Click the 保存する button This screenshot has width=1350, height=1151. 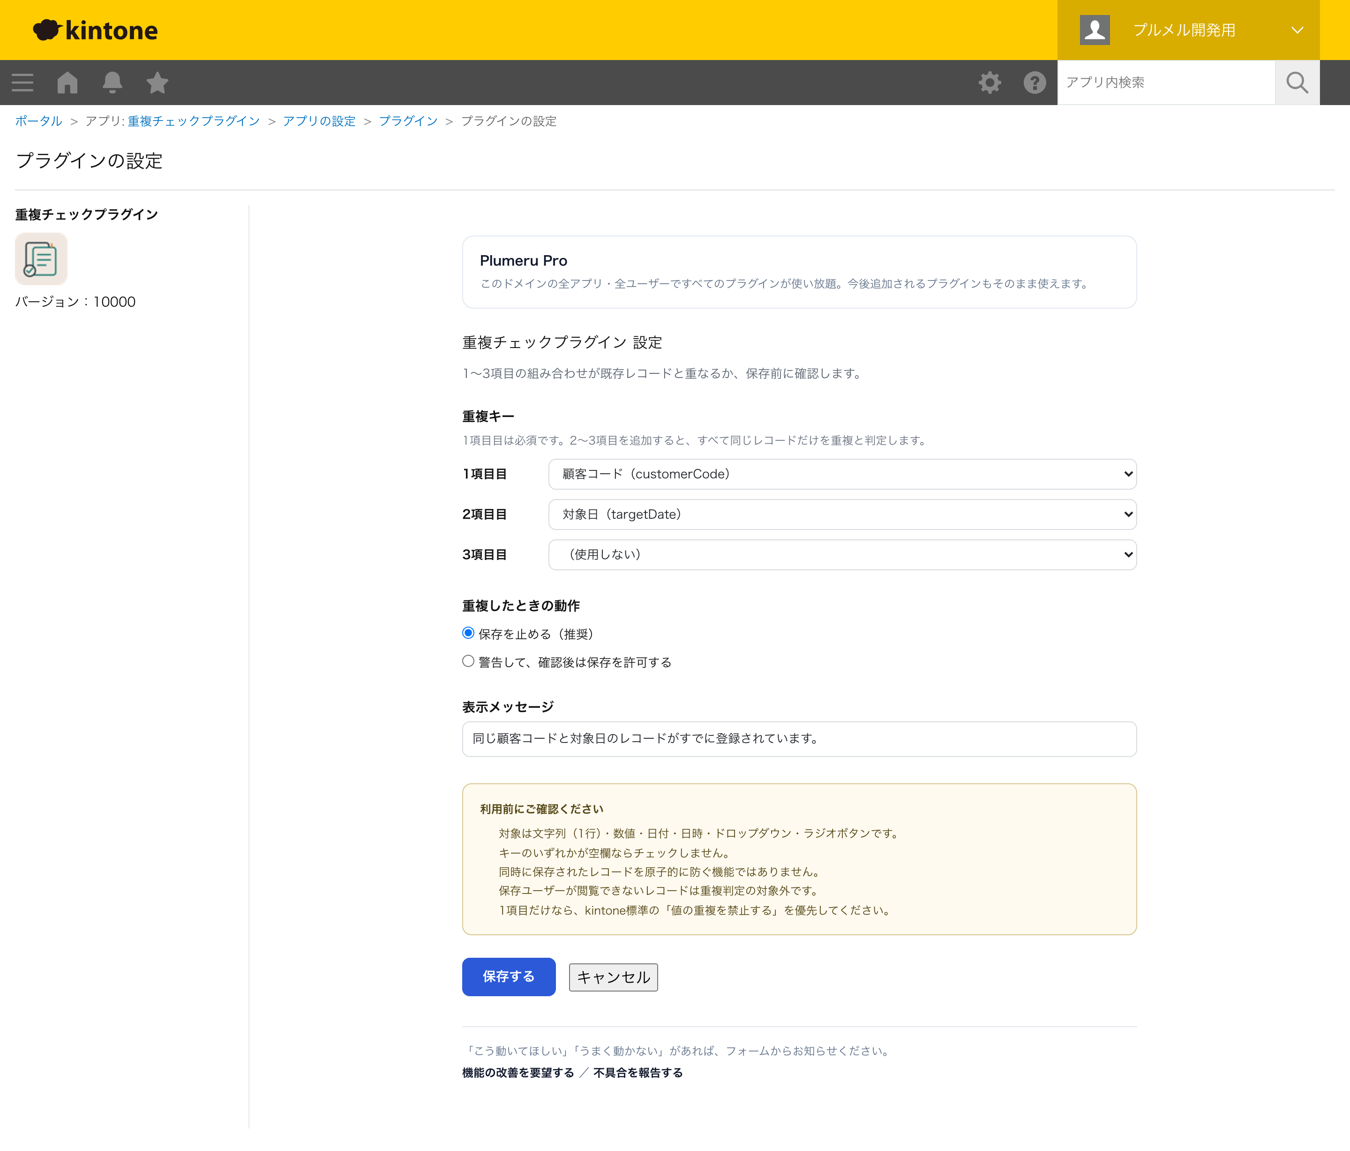click(509, 977)
